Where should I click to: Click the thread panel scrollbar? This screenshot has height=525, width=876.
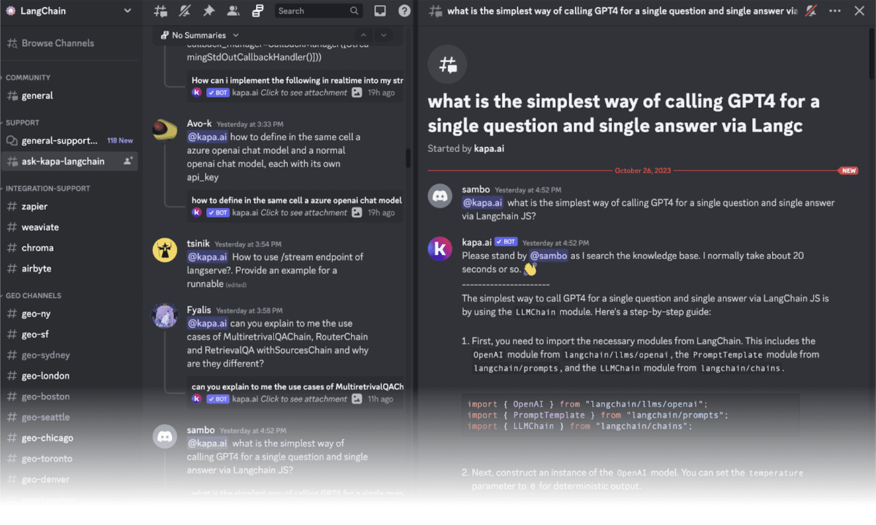tap(871, 53)
